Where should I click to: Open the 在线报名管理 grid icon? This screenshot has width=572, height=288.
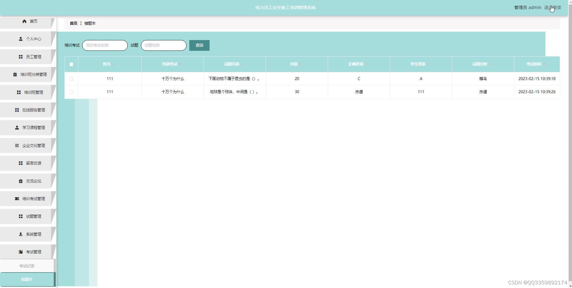[x=17, y=110]
